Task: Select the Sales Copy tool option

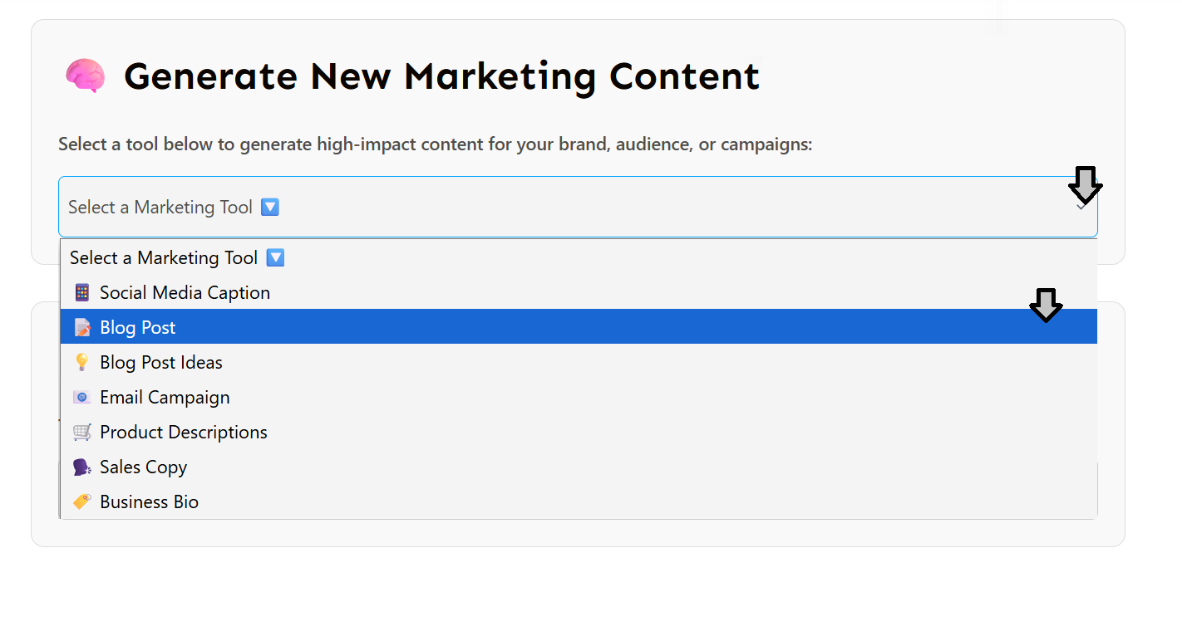Action: click(x=143, y=467)
